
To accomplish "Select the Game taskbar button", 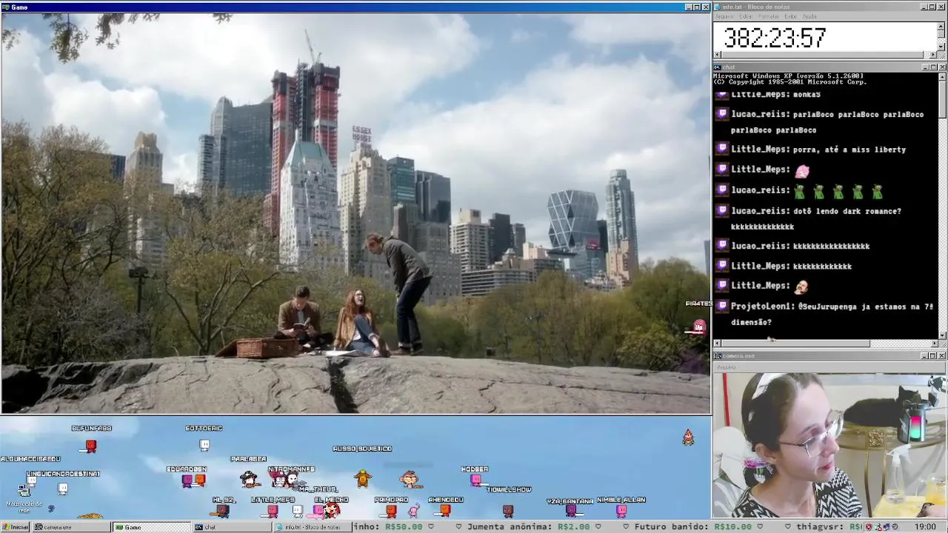I will click(151, 527).
